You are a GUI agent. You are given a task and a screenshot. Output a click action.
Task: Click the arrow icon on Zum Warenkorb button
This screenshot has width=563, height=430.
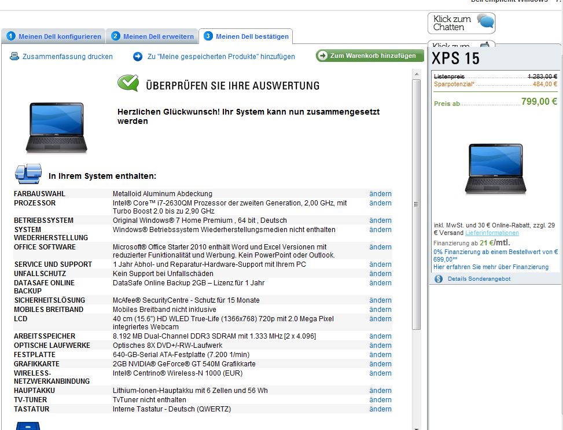point(322,56)
